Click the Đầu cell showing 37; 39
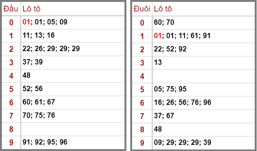This screenshot has height=151, width=257. (x=73, y=63)
